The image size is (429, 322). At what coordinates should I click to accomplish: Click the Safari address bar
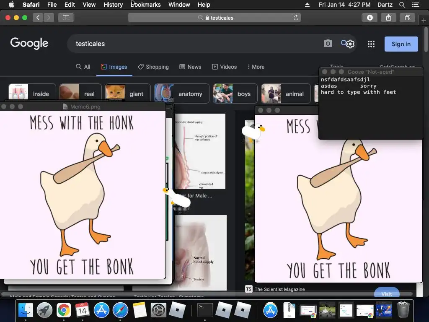tap(214, 18)
